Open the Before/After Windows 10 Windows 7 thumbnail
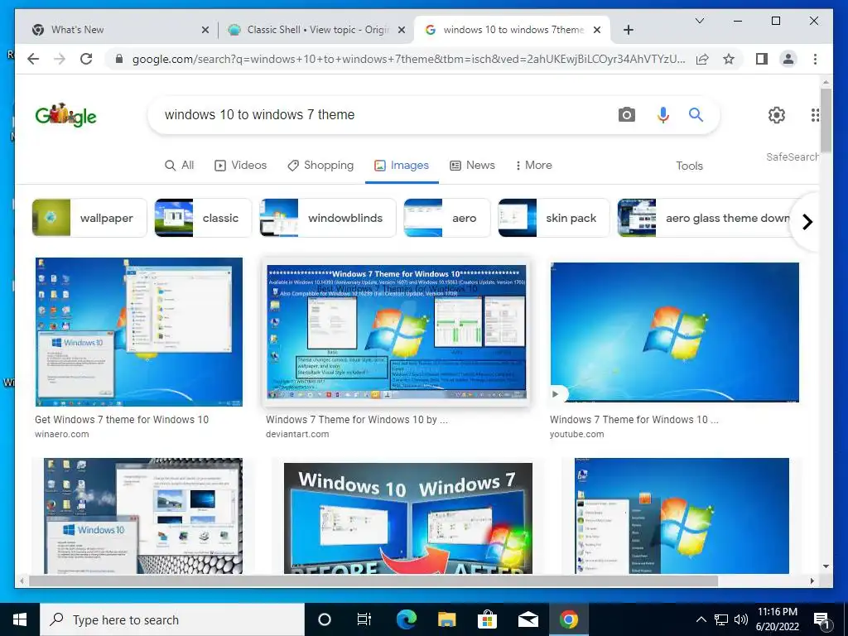The height and width of the screenshot is (636, 848). [x=407, y=518]
